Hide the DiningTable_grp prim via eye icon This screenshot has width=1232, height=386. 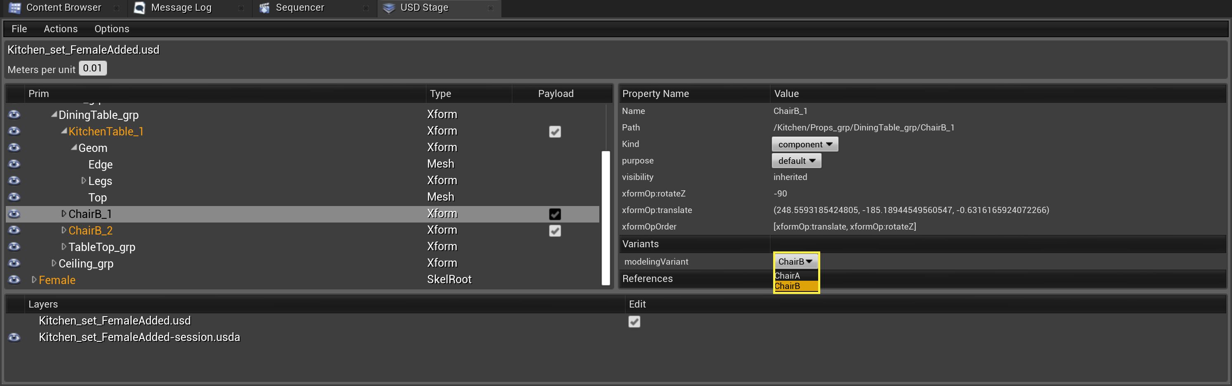click(x=14, y=115)
